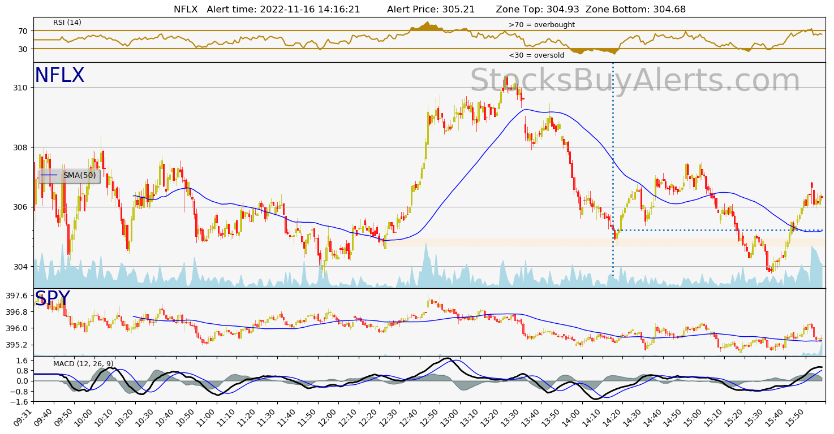Image resolution: width=834 pixels, height=434 pixels.
Task: Click the SMA(50) legend box
Action: click(x=69, y=176)
